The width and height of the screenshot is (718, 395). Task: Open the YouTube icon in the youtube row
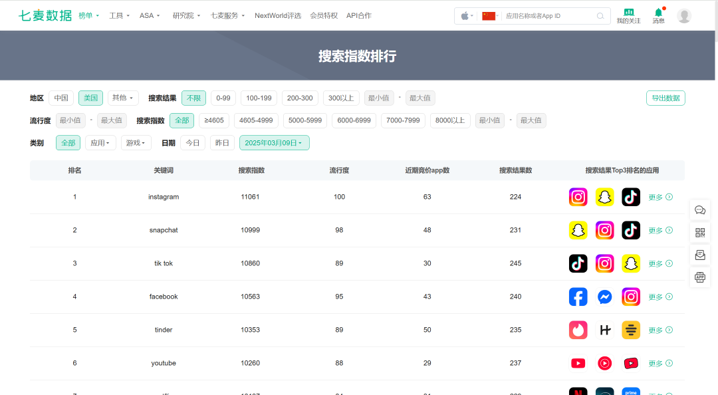pyautogui.click(x=578, y=363)
